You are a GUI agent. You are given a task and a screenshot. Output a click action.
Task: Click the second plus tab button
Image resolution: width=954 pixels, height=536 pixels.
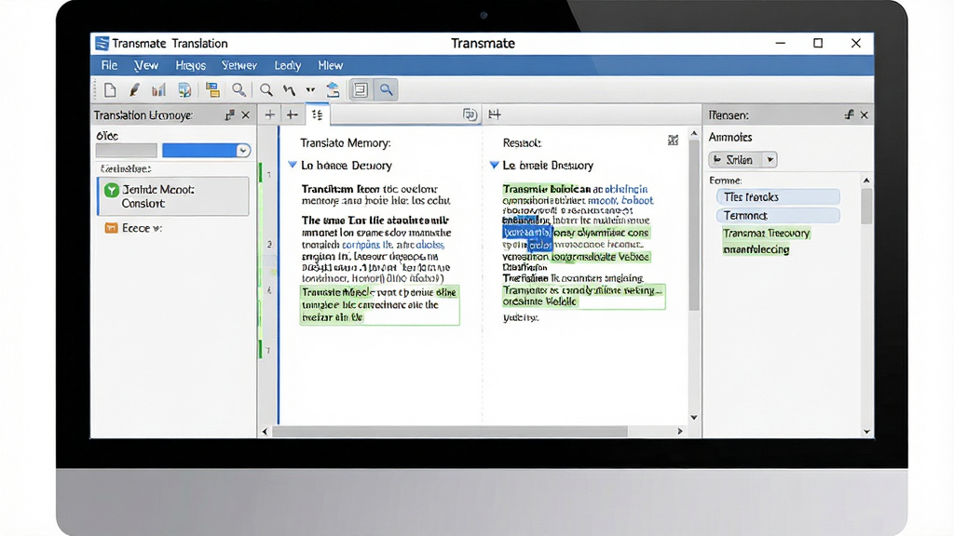pyautogui.click(x=292, y=114)
